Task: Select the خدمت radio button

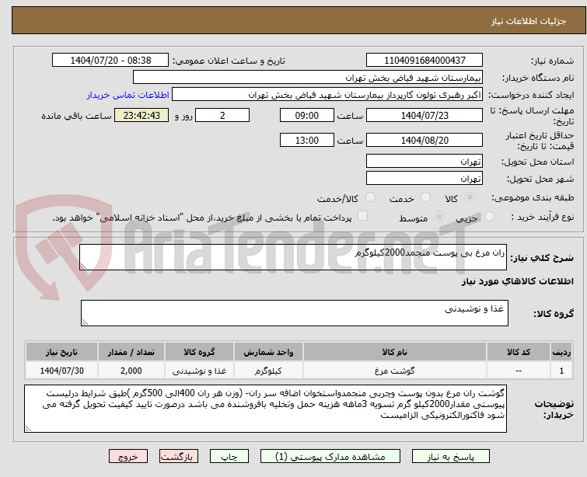Action: coord(425,197)
